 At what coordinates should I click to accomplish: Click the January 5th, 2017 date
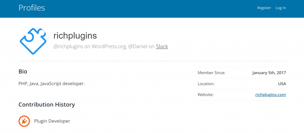[269, 73]
